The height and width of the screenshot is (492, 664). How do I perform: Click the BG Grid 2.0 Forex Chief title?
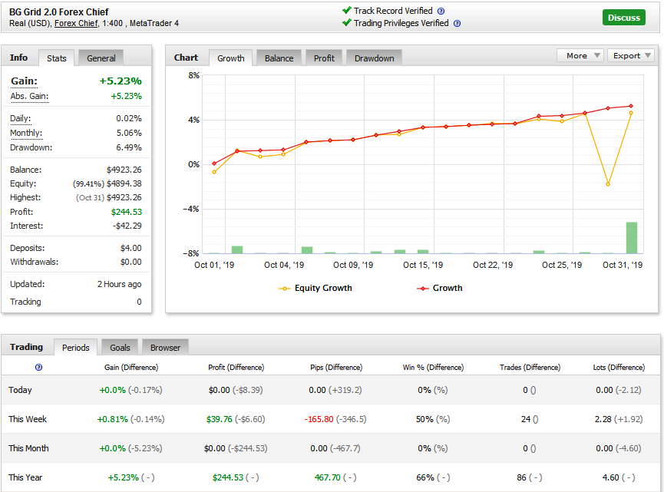[x=59, y=12]
